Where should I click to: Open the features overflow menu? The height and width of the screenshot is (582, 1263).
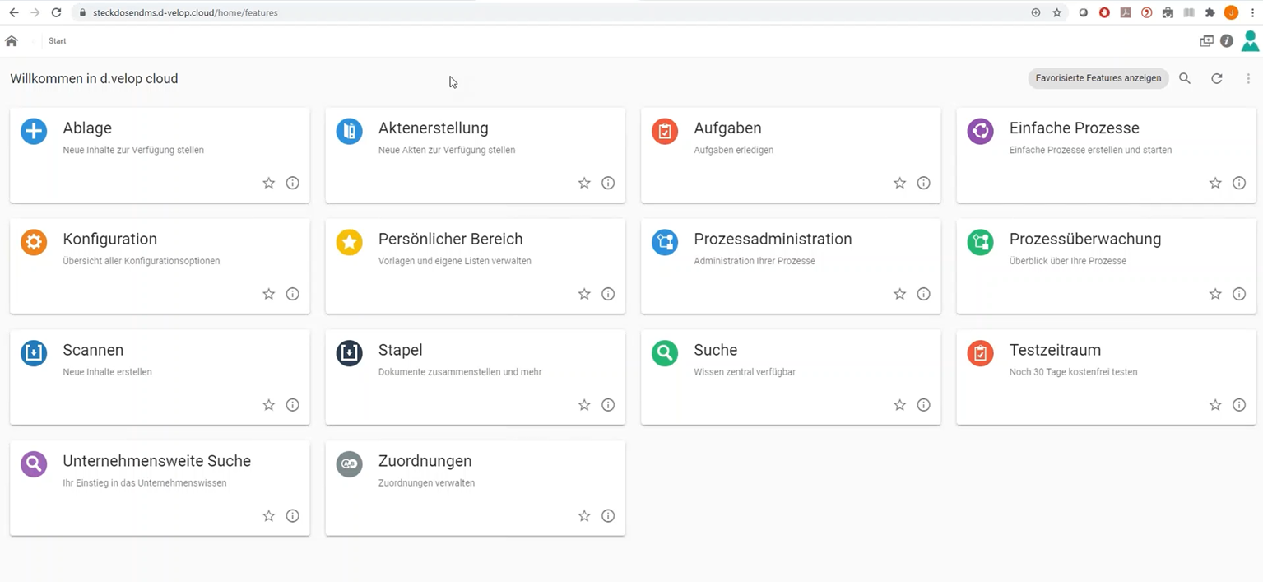pyautogui.click(x=1248, y=78)
